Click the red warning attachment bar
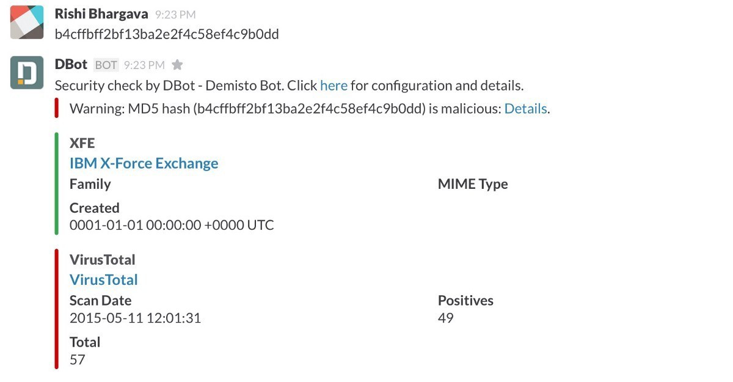The height and width of the screenshot is (382, 733). [56, 108]
